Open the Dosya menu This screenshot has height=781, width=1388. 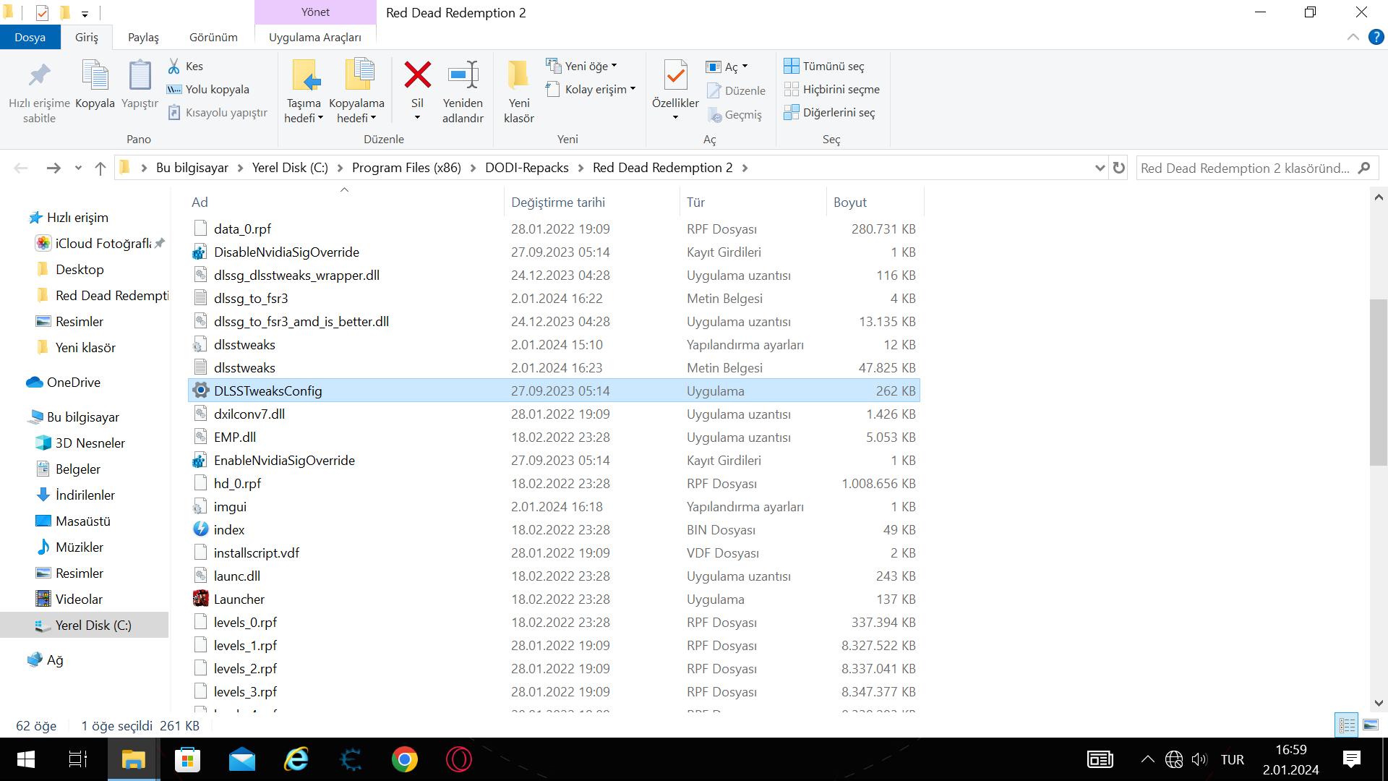pos(30,37)
